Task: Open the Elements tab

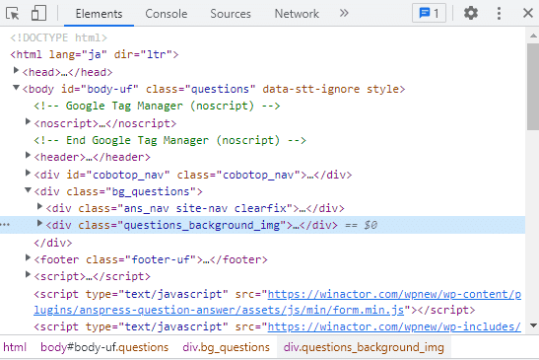Action: point(99,14)
